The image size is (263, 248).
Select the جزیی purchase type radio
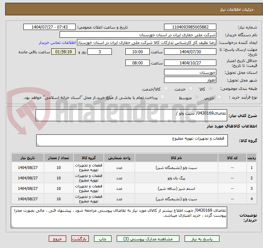tap(219, 97)
